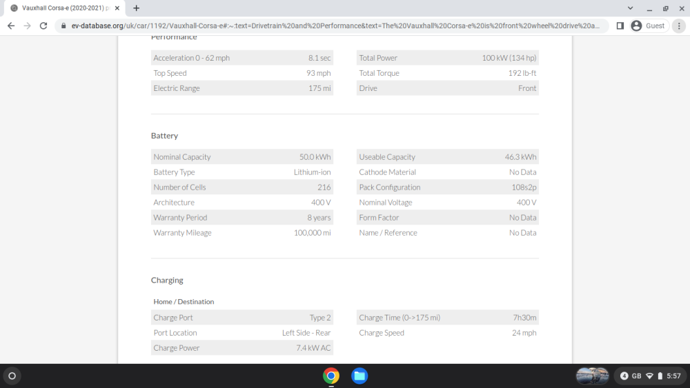Image resolution: width=690 pixels, height=388 pixels.
Task: Click the 'Warranty Period' label
Action: coord(180,218)
